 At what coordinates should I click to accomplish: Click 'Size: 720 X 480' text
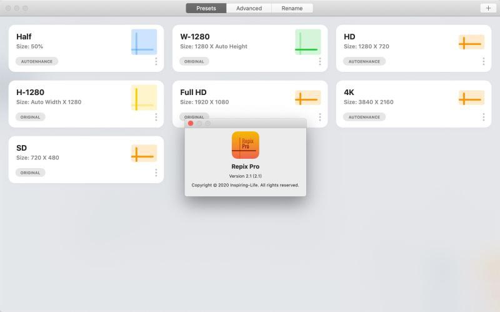37,158
